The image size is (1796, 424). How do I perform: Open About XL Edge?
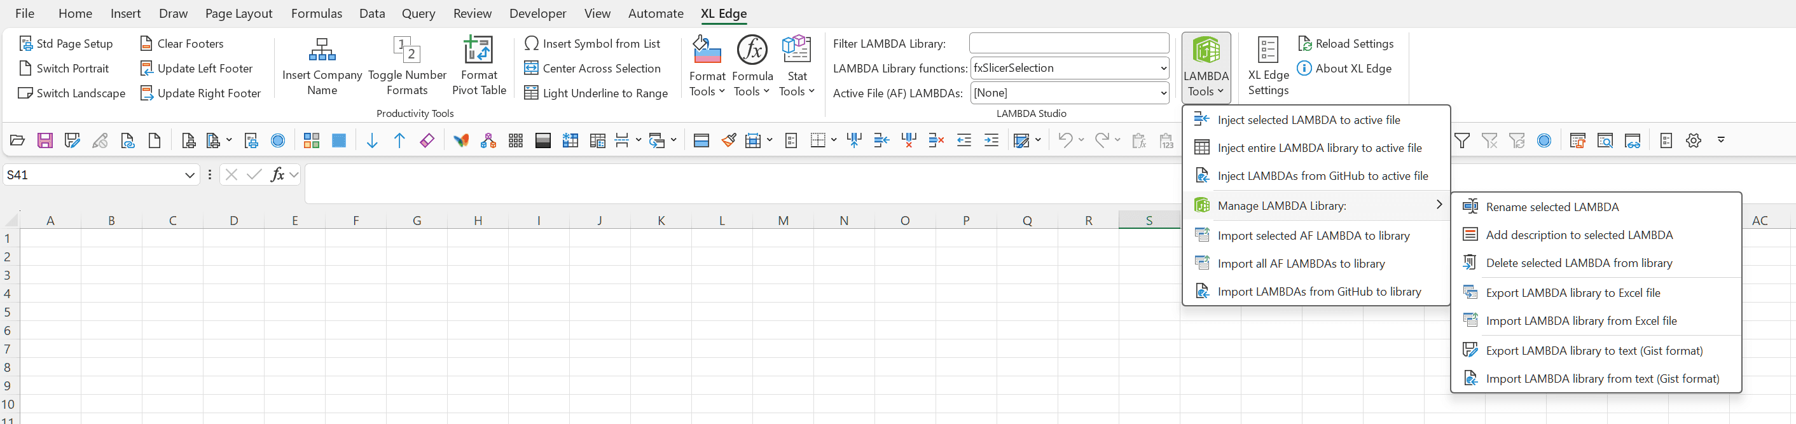1345,69
